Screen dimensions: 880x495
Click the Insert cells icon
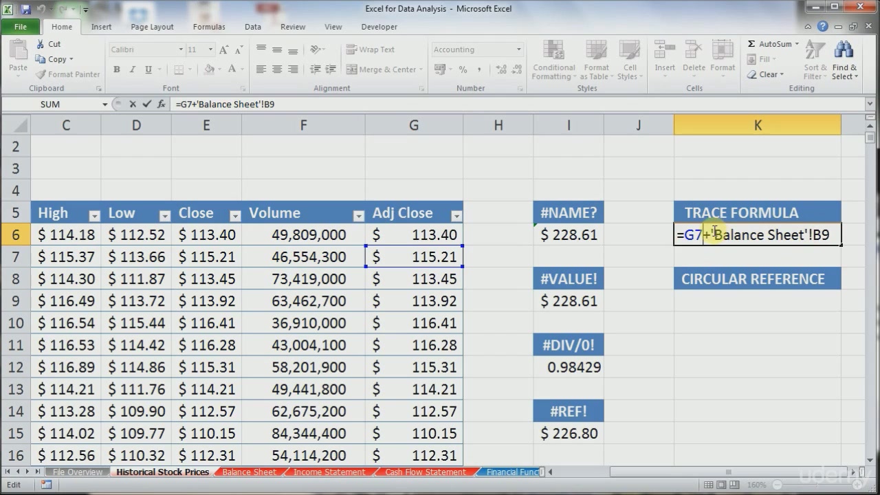pyautogui.click(x=664, y=51)
